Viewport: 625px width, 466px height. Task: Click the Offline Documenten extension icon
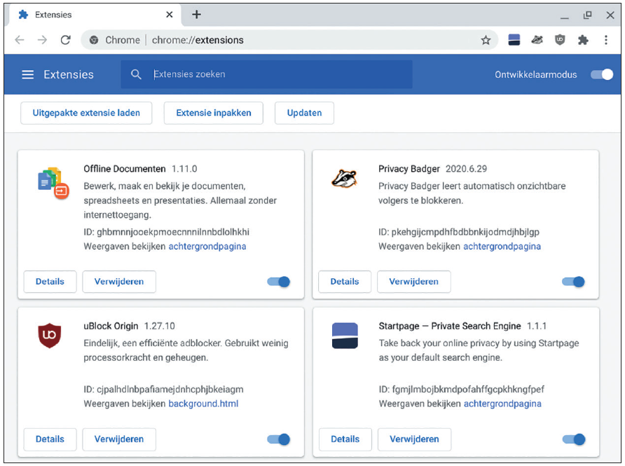(x=53, y=183)
